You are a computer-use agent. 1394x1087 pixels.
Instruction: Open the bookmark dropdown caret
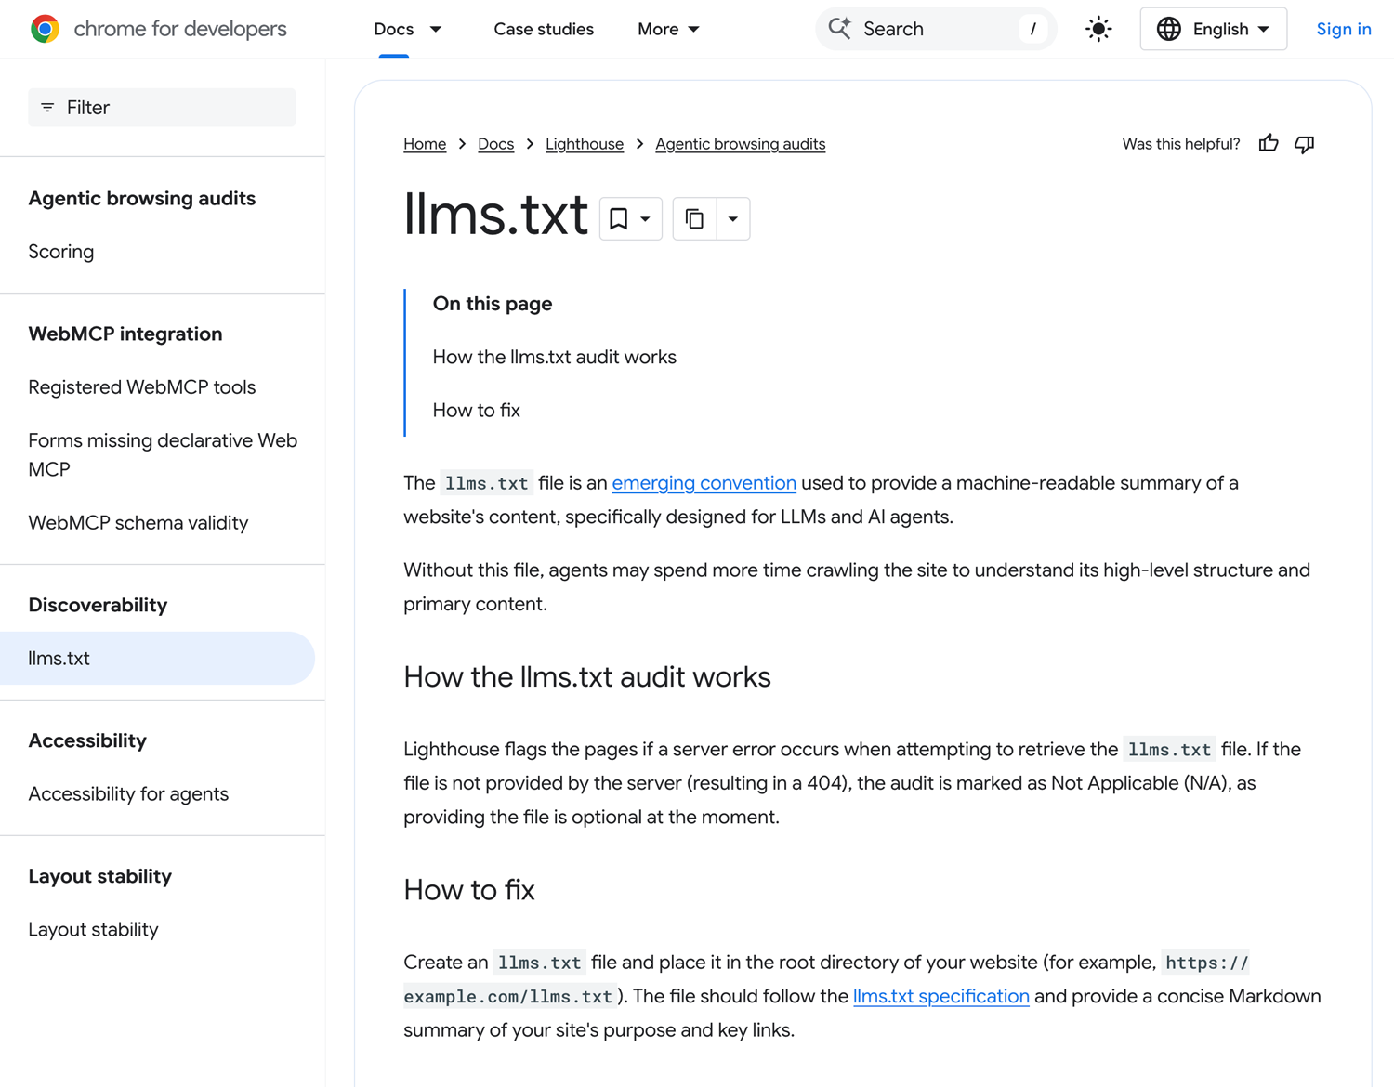pos(645,219)
